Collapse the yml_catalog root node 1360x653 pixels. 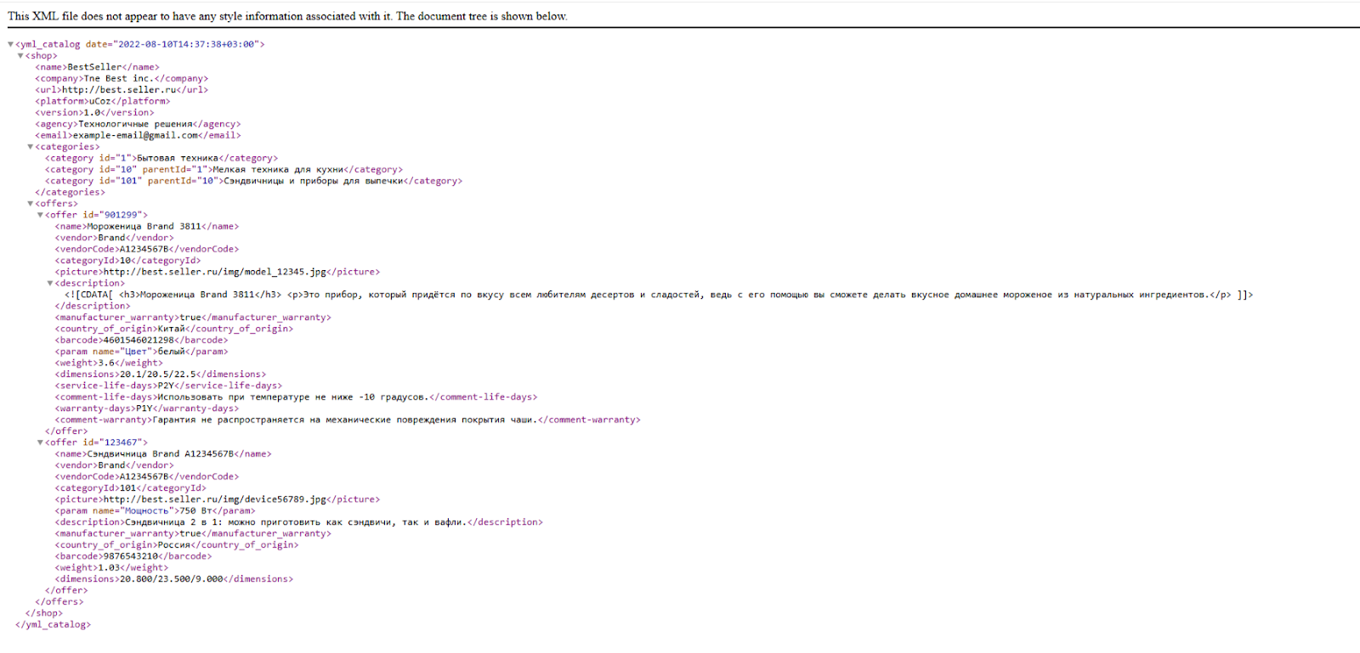tap(11, 44)
